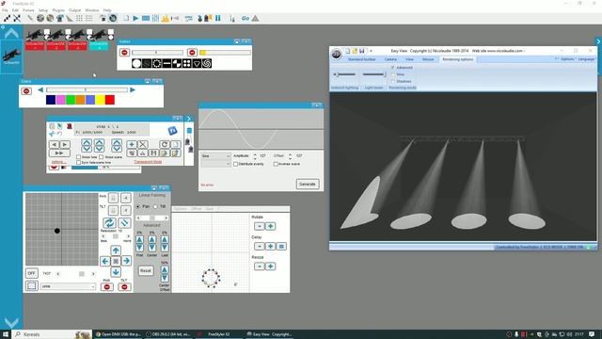Click the red Tilt reset icon

point(124,286)
